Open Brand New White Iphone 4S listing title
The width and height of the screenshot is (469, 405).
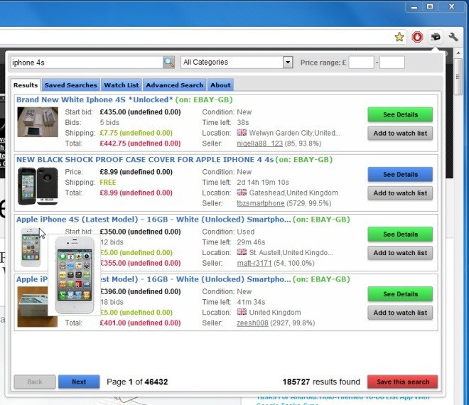(95, 99)
